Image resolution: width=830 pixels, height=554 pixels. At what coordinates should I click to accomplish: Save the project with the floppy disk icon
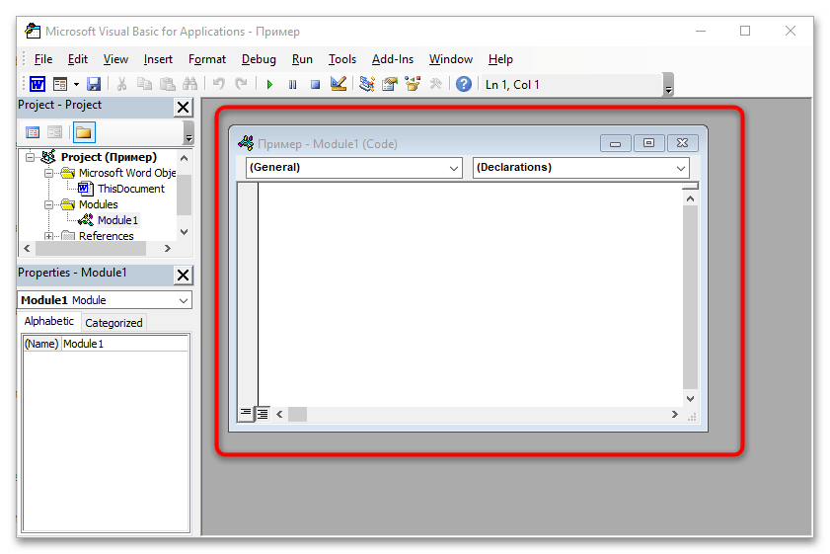click(x=94, y=85)
